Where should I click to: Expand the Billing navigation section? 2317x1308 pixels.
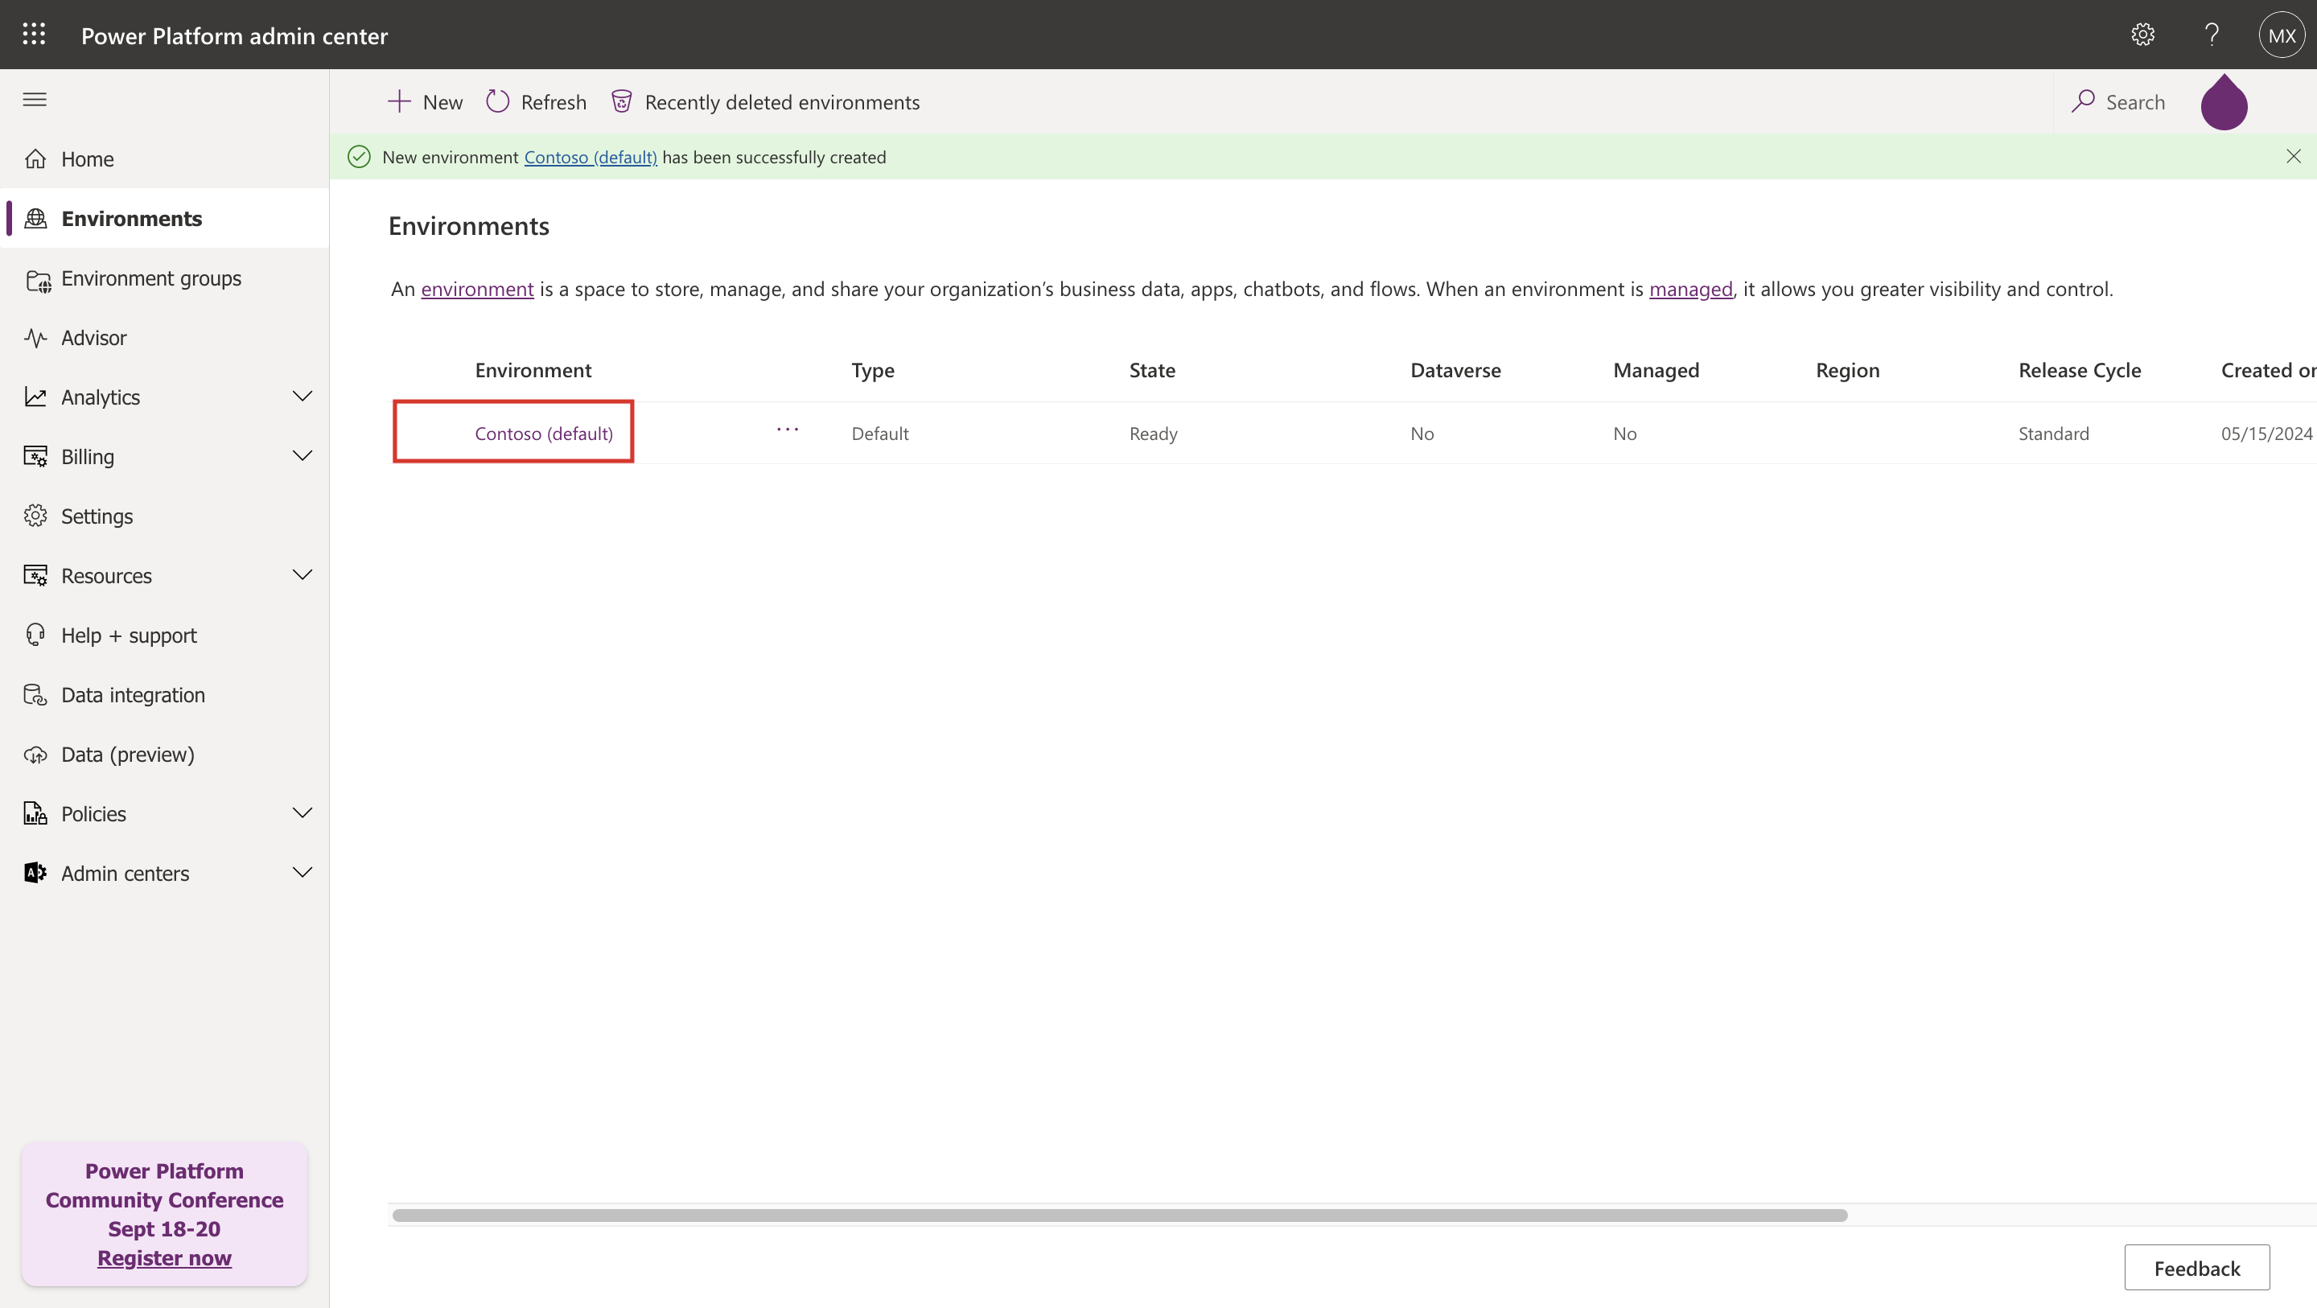pyautogui.click(x=302, y=456)
